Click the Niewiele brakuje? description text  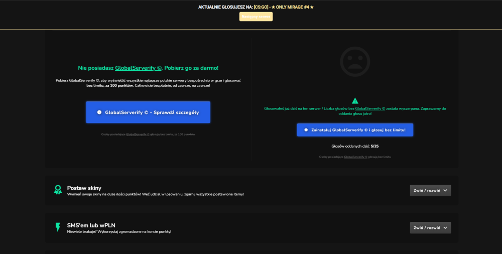119,231
